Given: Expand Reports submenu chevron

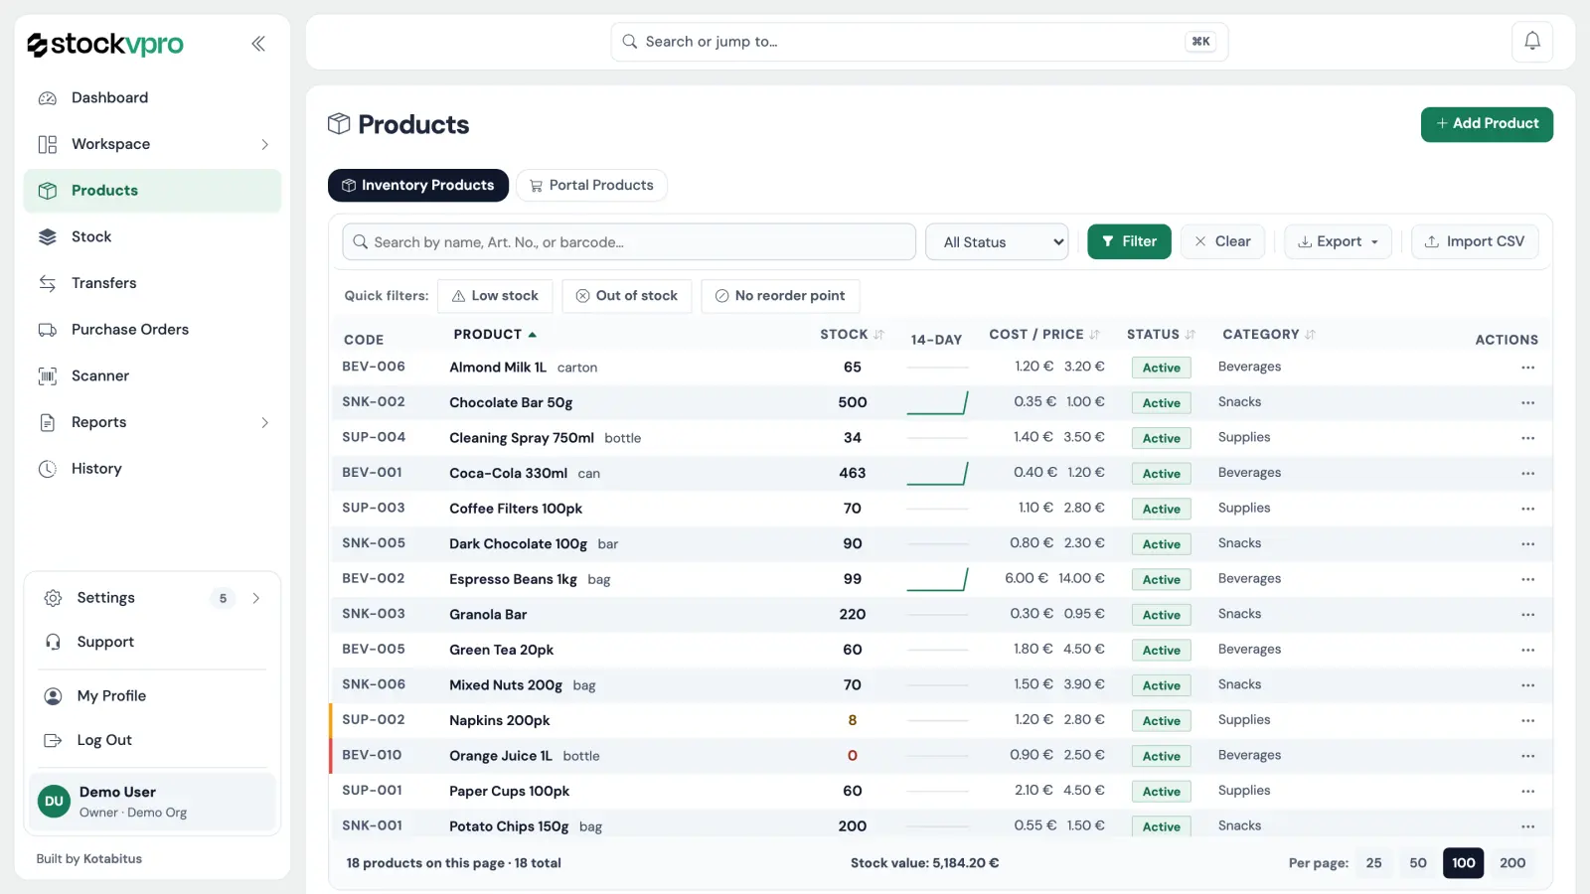Looking at the screenshot, I should click(x=264, y=422).
